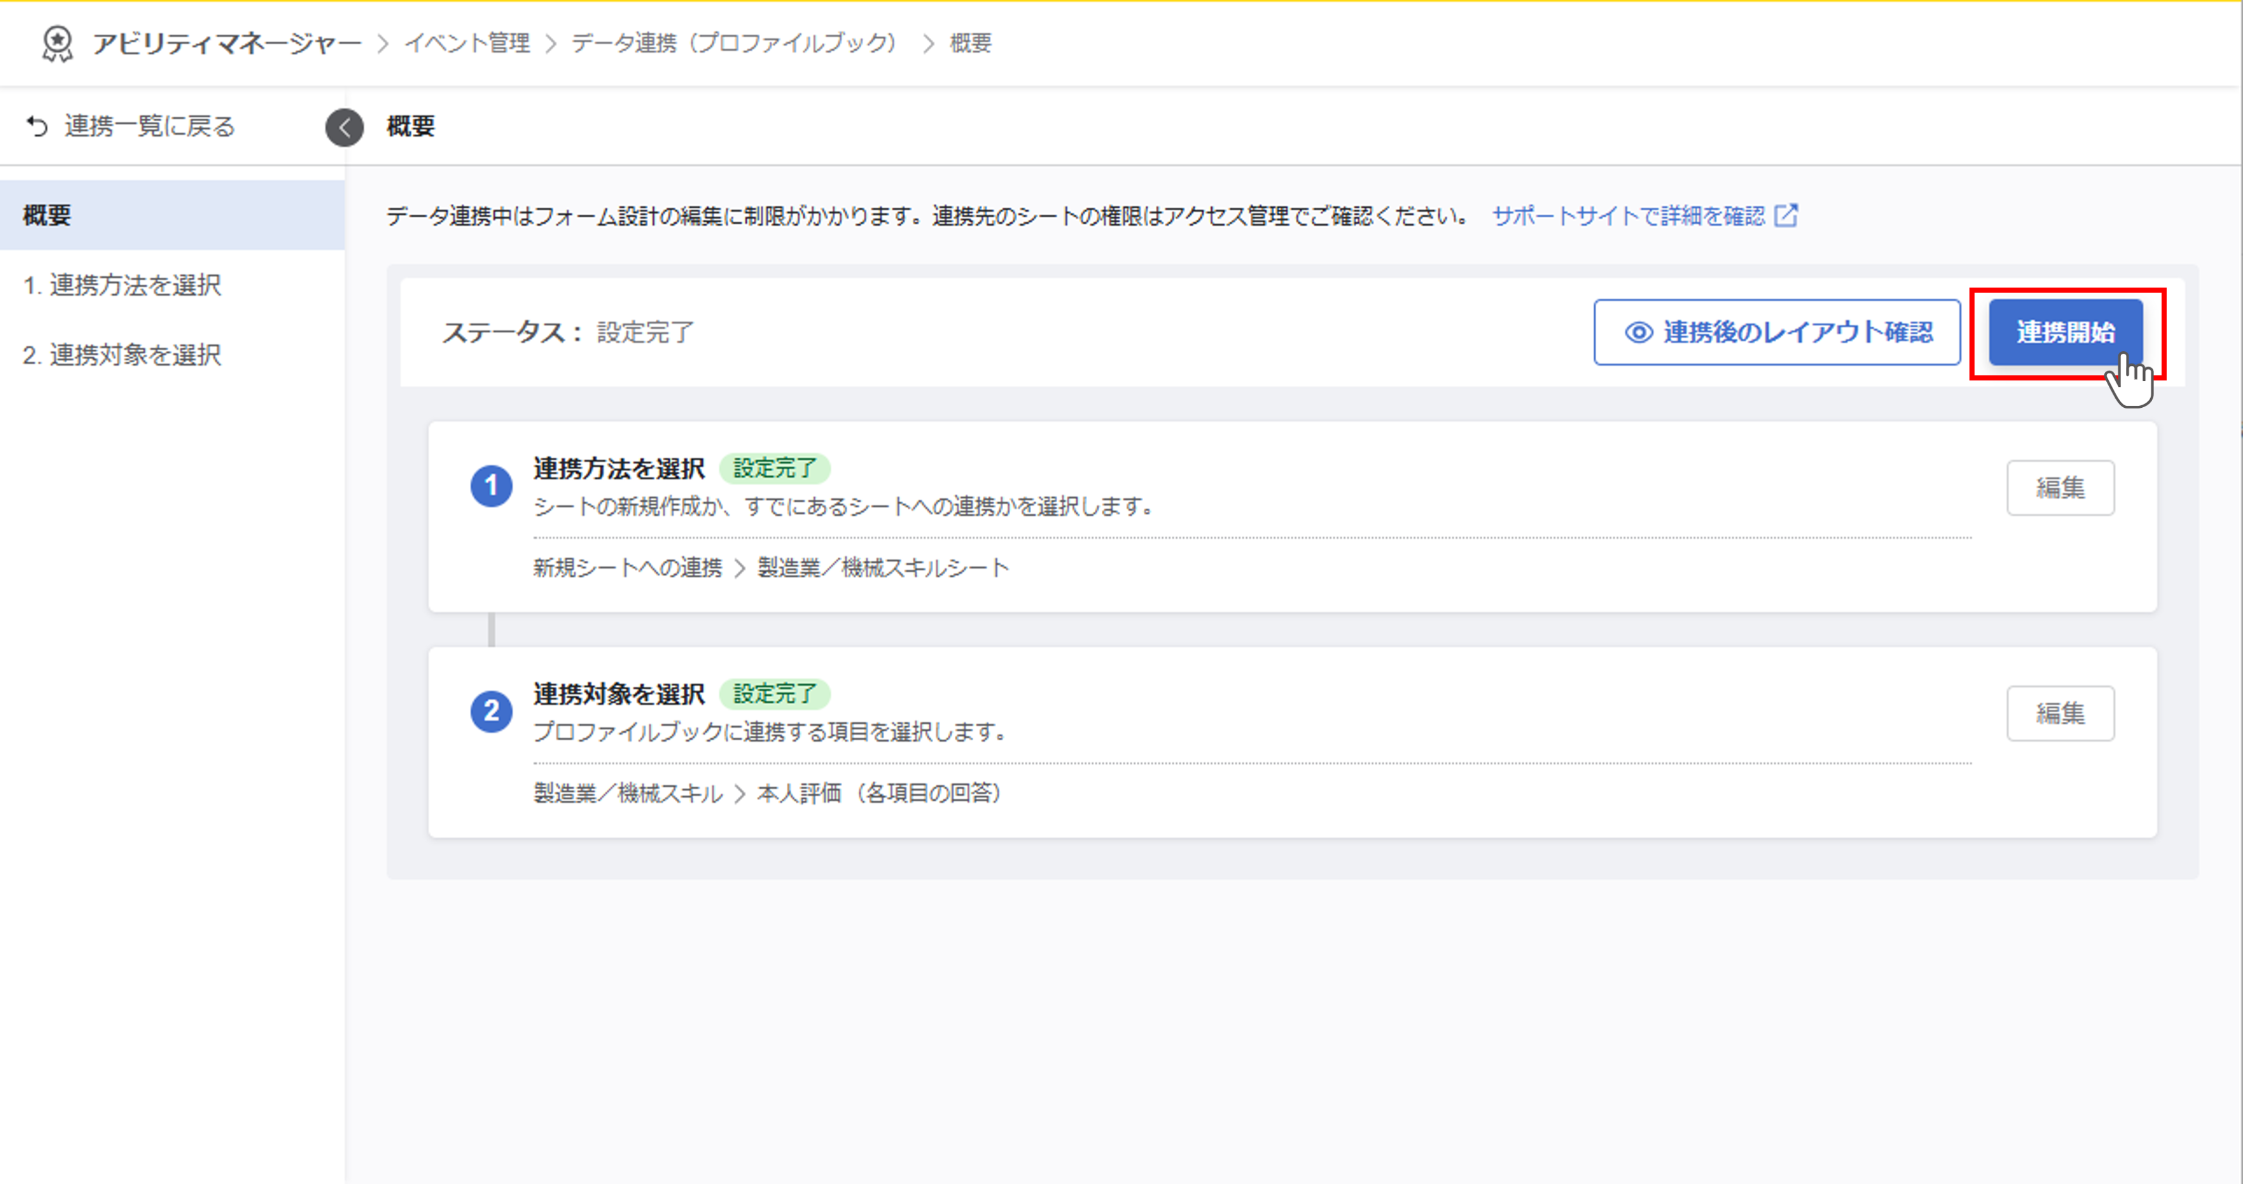Click the 設定完了 badge on step 1
The height and width of the screenshot is (1184, 2243).
pyautogui.click(x=774, y=468)
